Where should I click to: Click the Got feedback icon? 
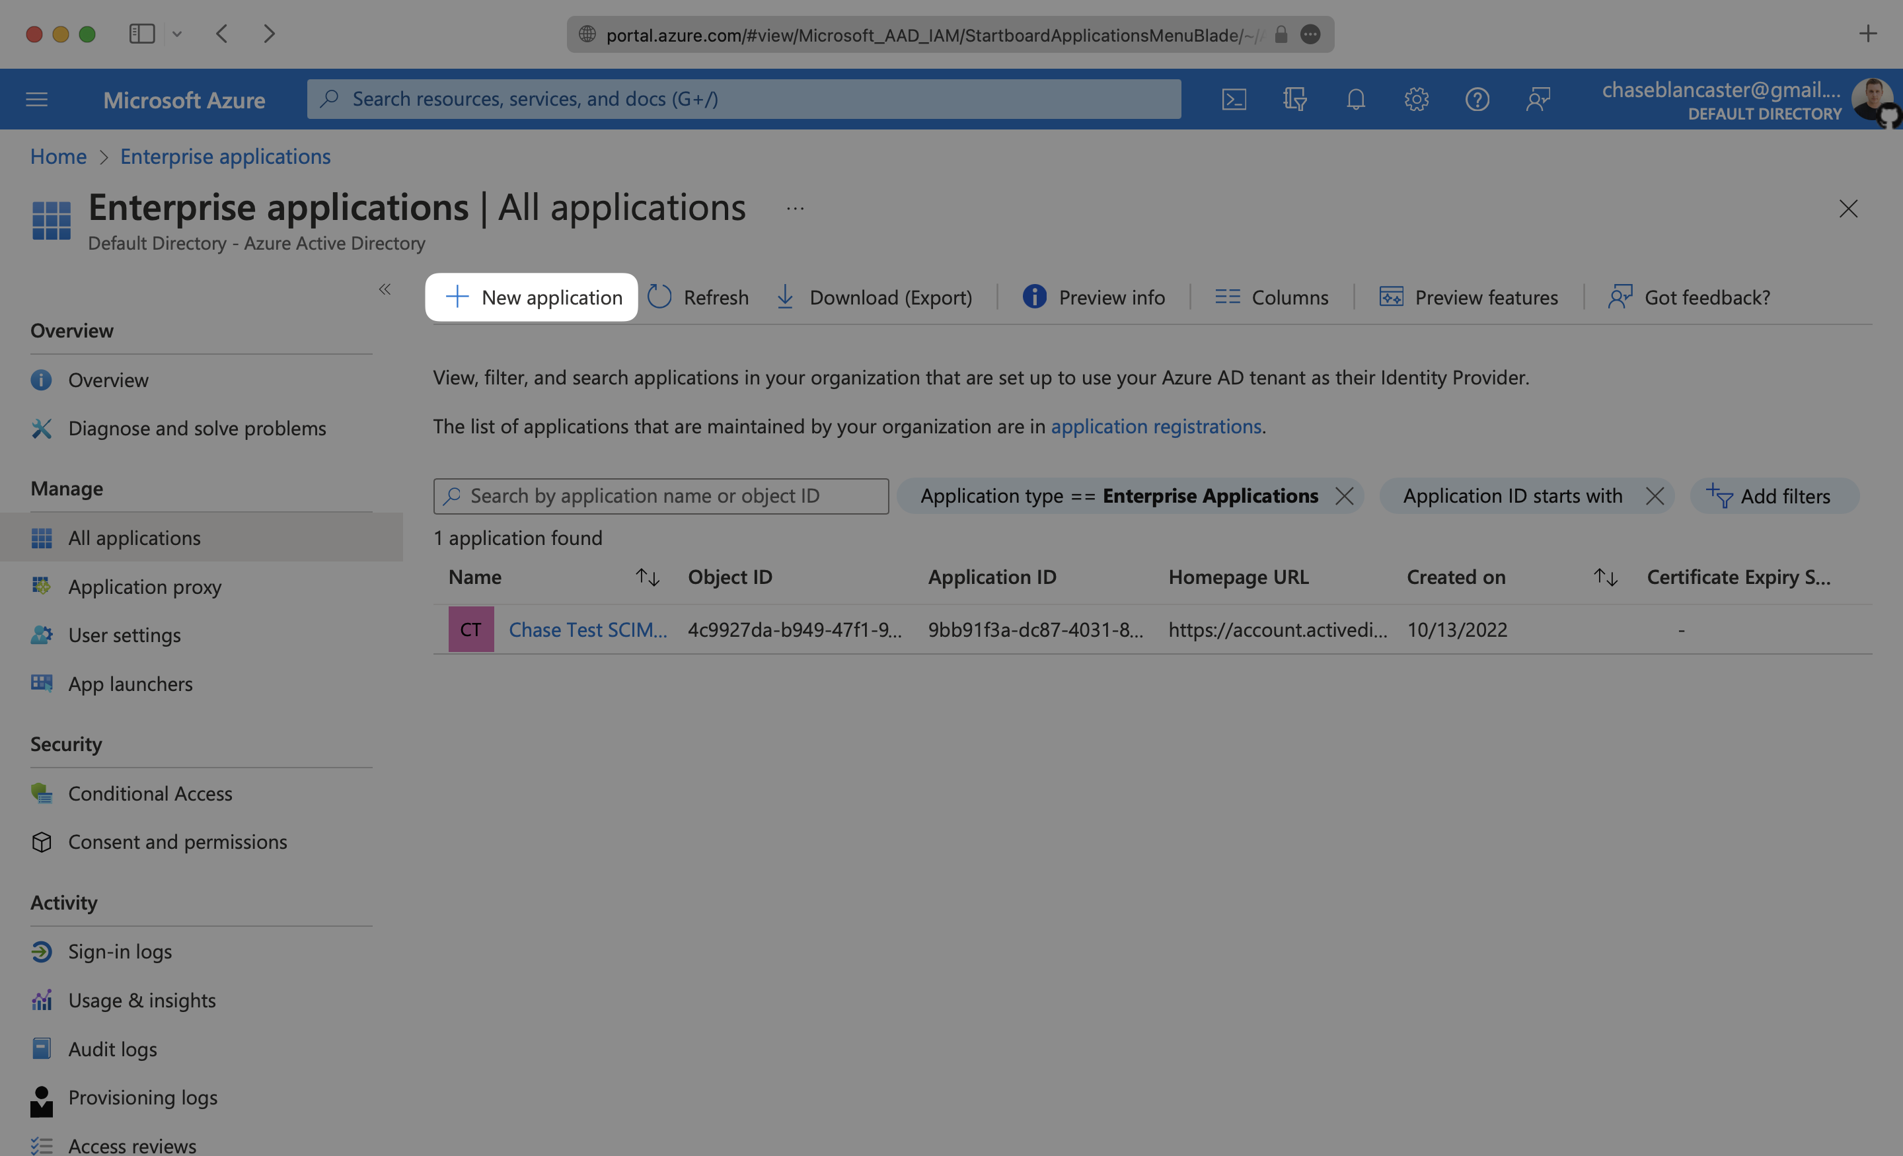[1619, 297]
